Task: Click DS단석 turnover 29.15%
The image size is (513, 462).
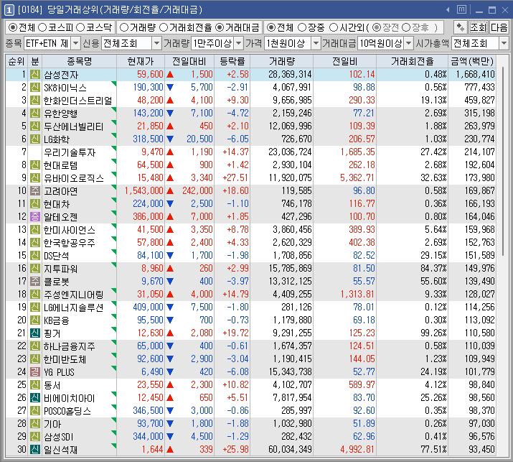Action: pos(433,255)
